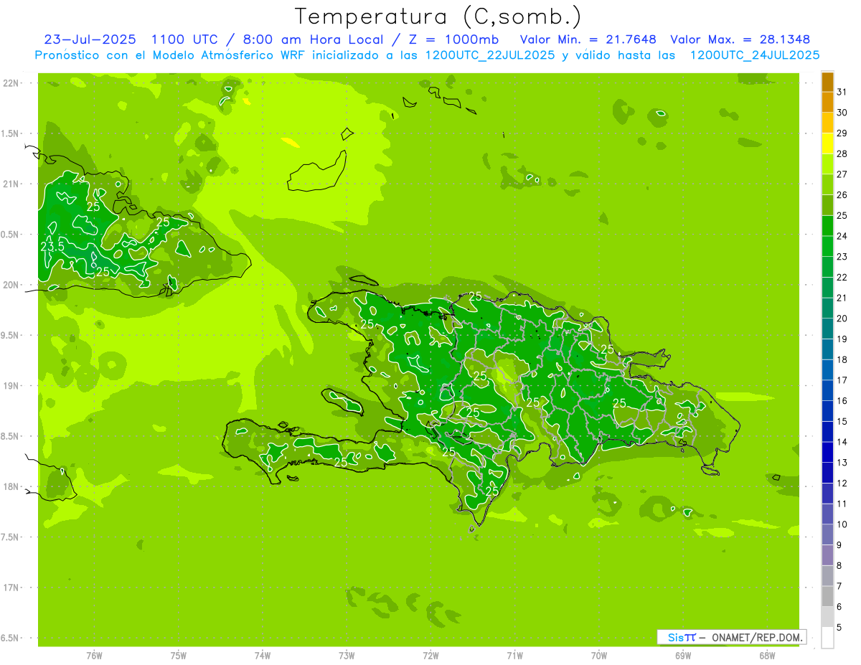The height and width of the screenshot is (665, 861).
Task: Click the colorbar swatch between 26 and 27
Action: (827, 184)
